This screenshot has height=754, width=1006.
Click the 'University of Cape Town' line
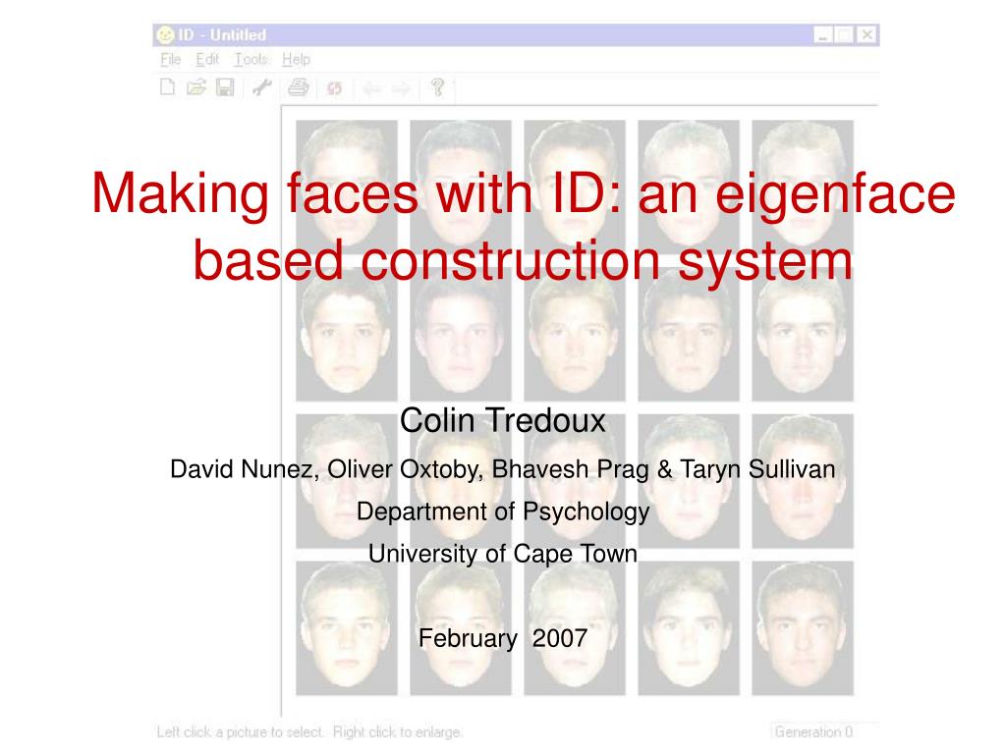503,554
